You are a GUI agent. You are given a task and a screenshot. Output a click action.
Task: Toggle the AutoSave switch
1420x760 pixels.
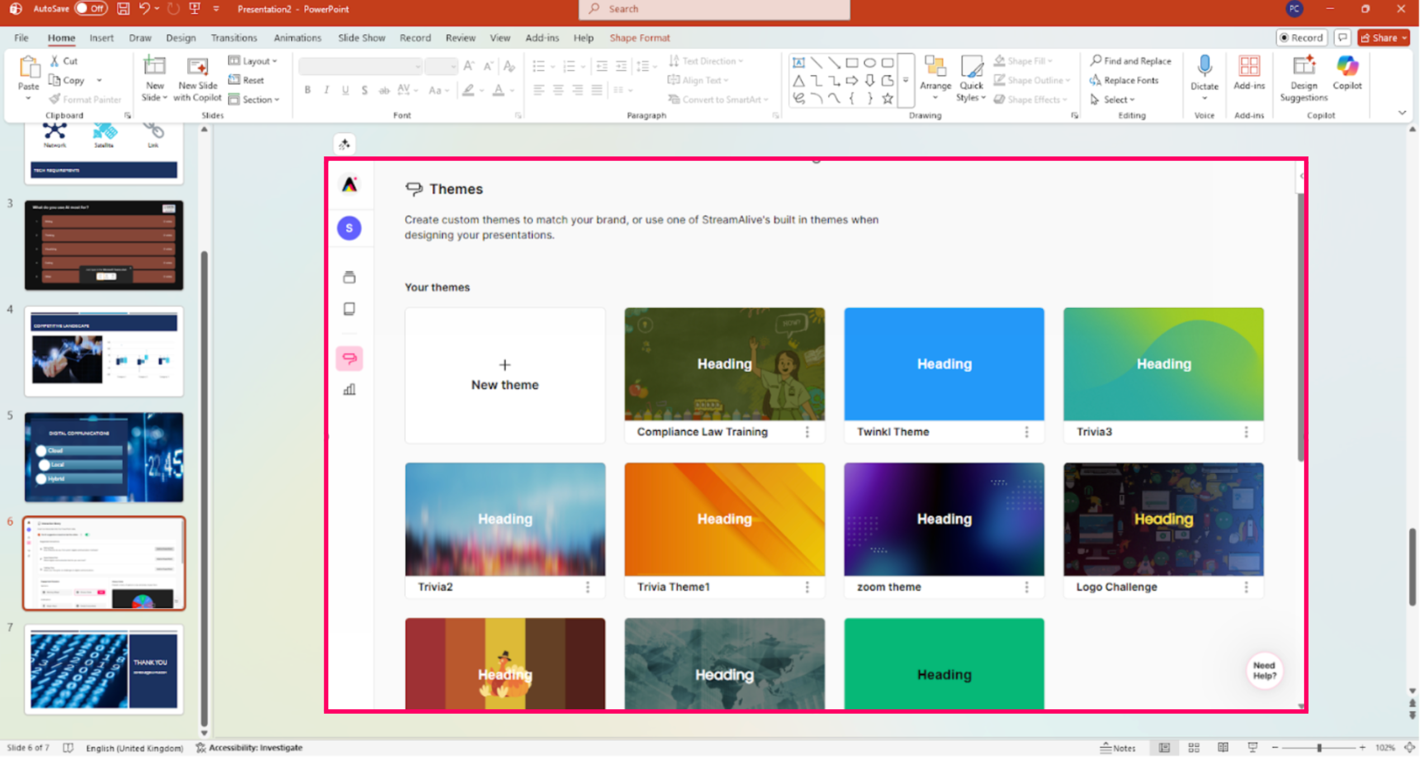(91, 8)
